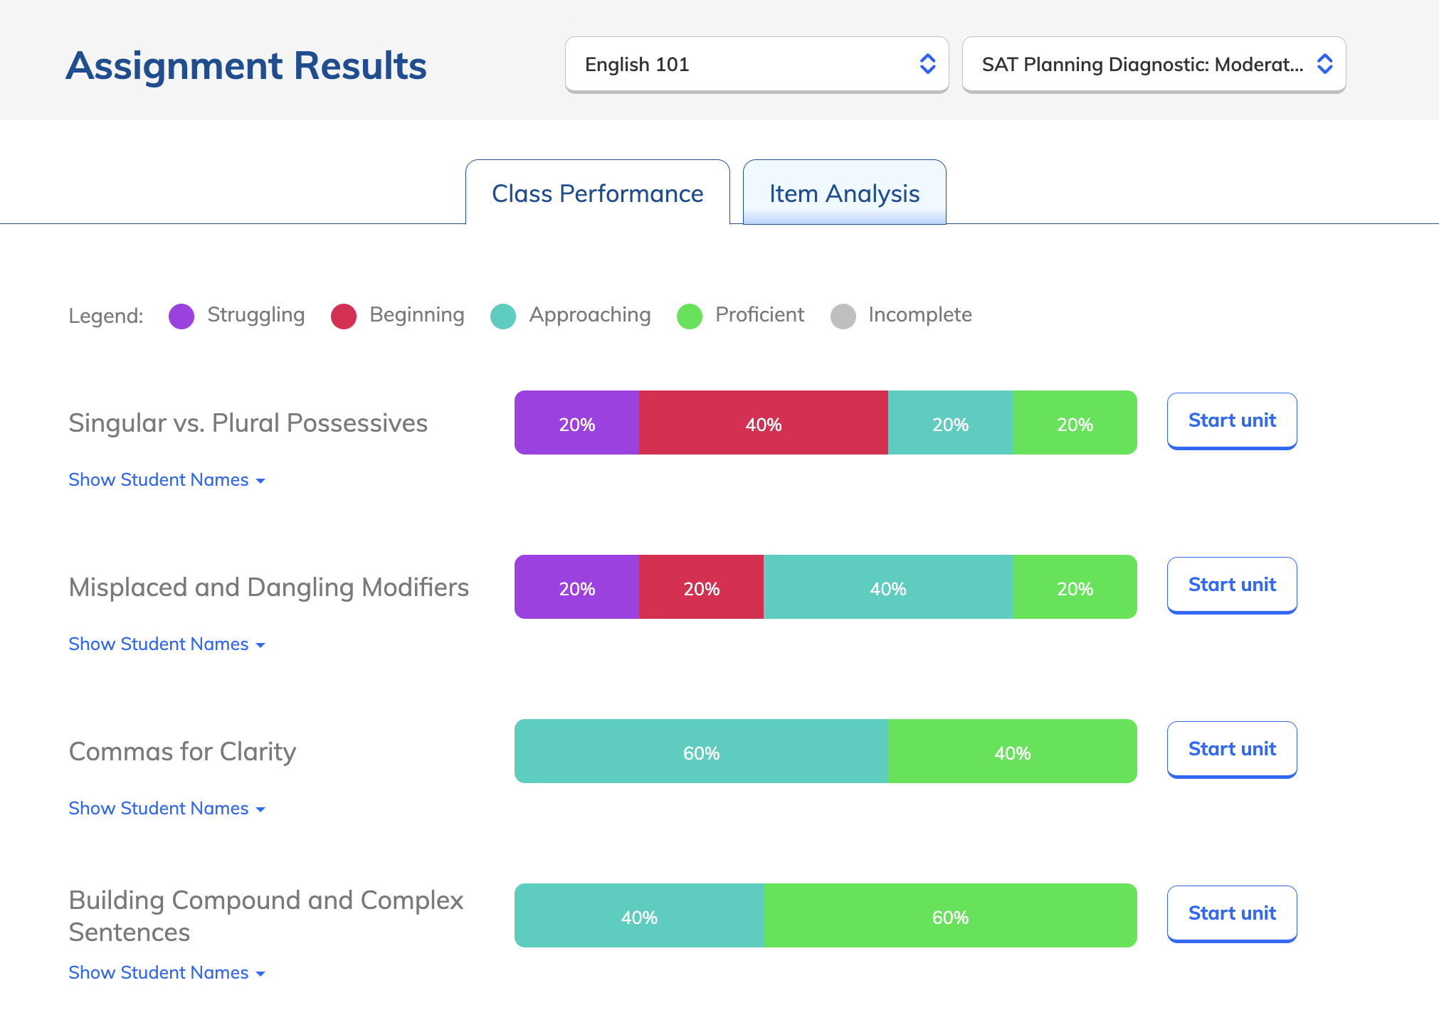Select the Class Performance tab
This screenshot has height=1010, width=1439.
coord(597,193)
